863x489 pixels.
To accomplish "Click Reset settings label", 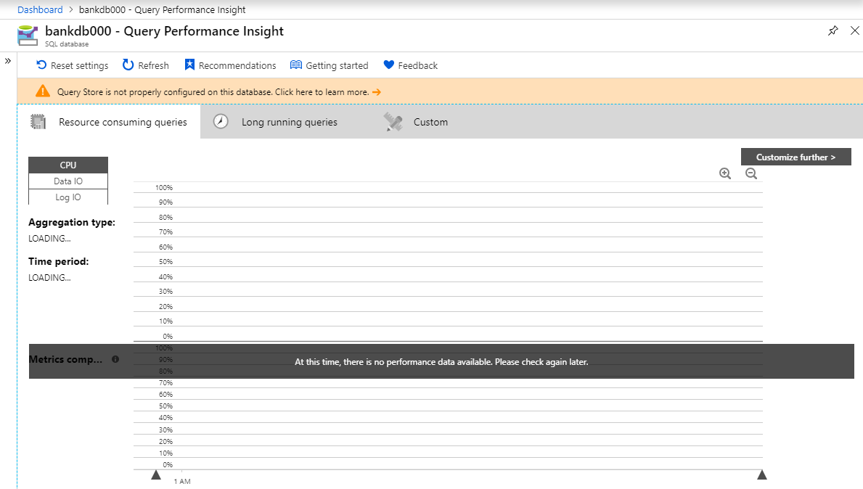I will 80,65.
